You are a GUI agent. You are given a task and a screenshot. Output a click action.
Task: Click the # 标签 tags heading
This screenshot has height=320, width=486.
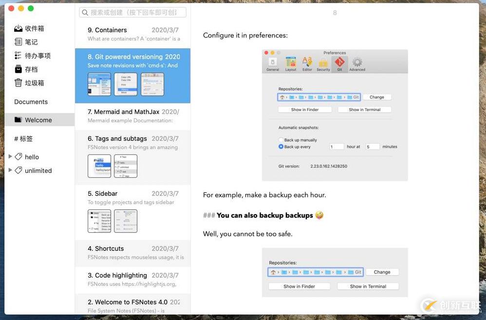[x=23, y=139]
